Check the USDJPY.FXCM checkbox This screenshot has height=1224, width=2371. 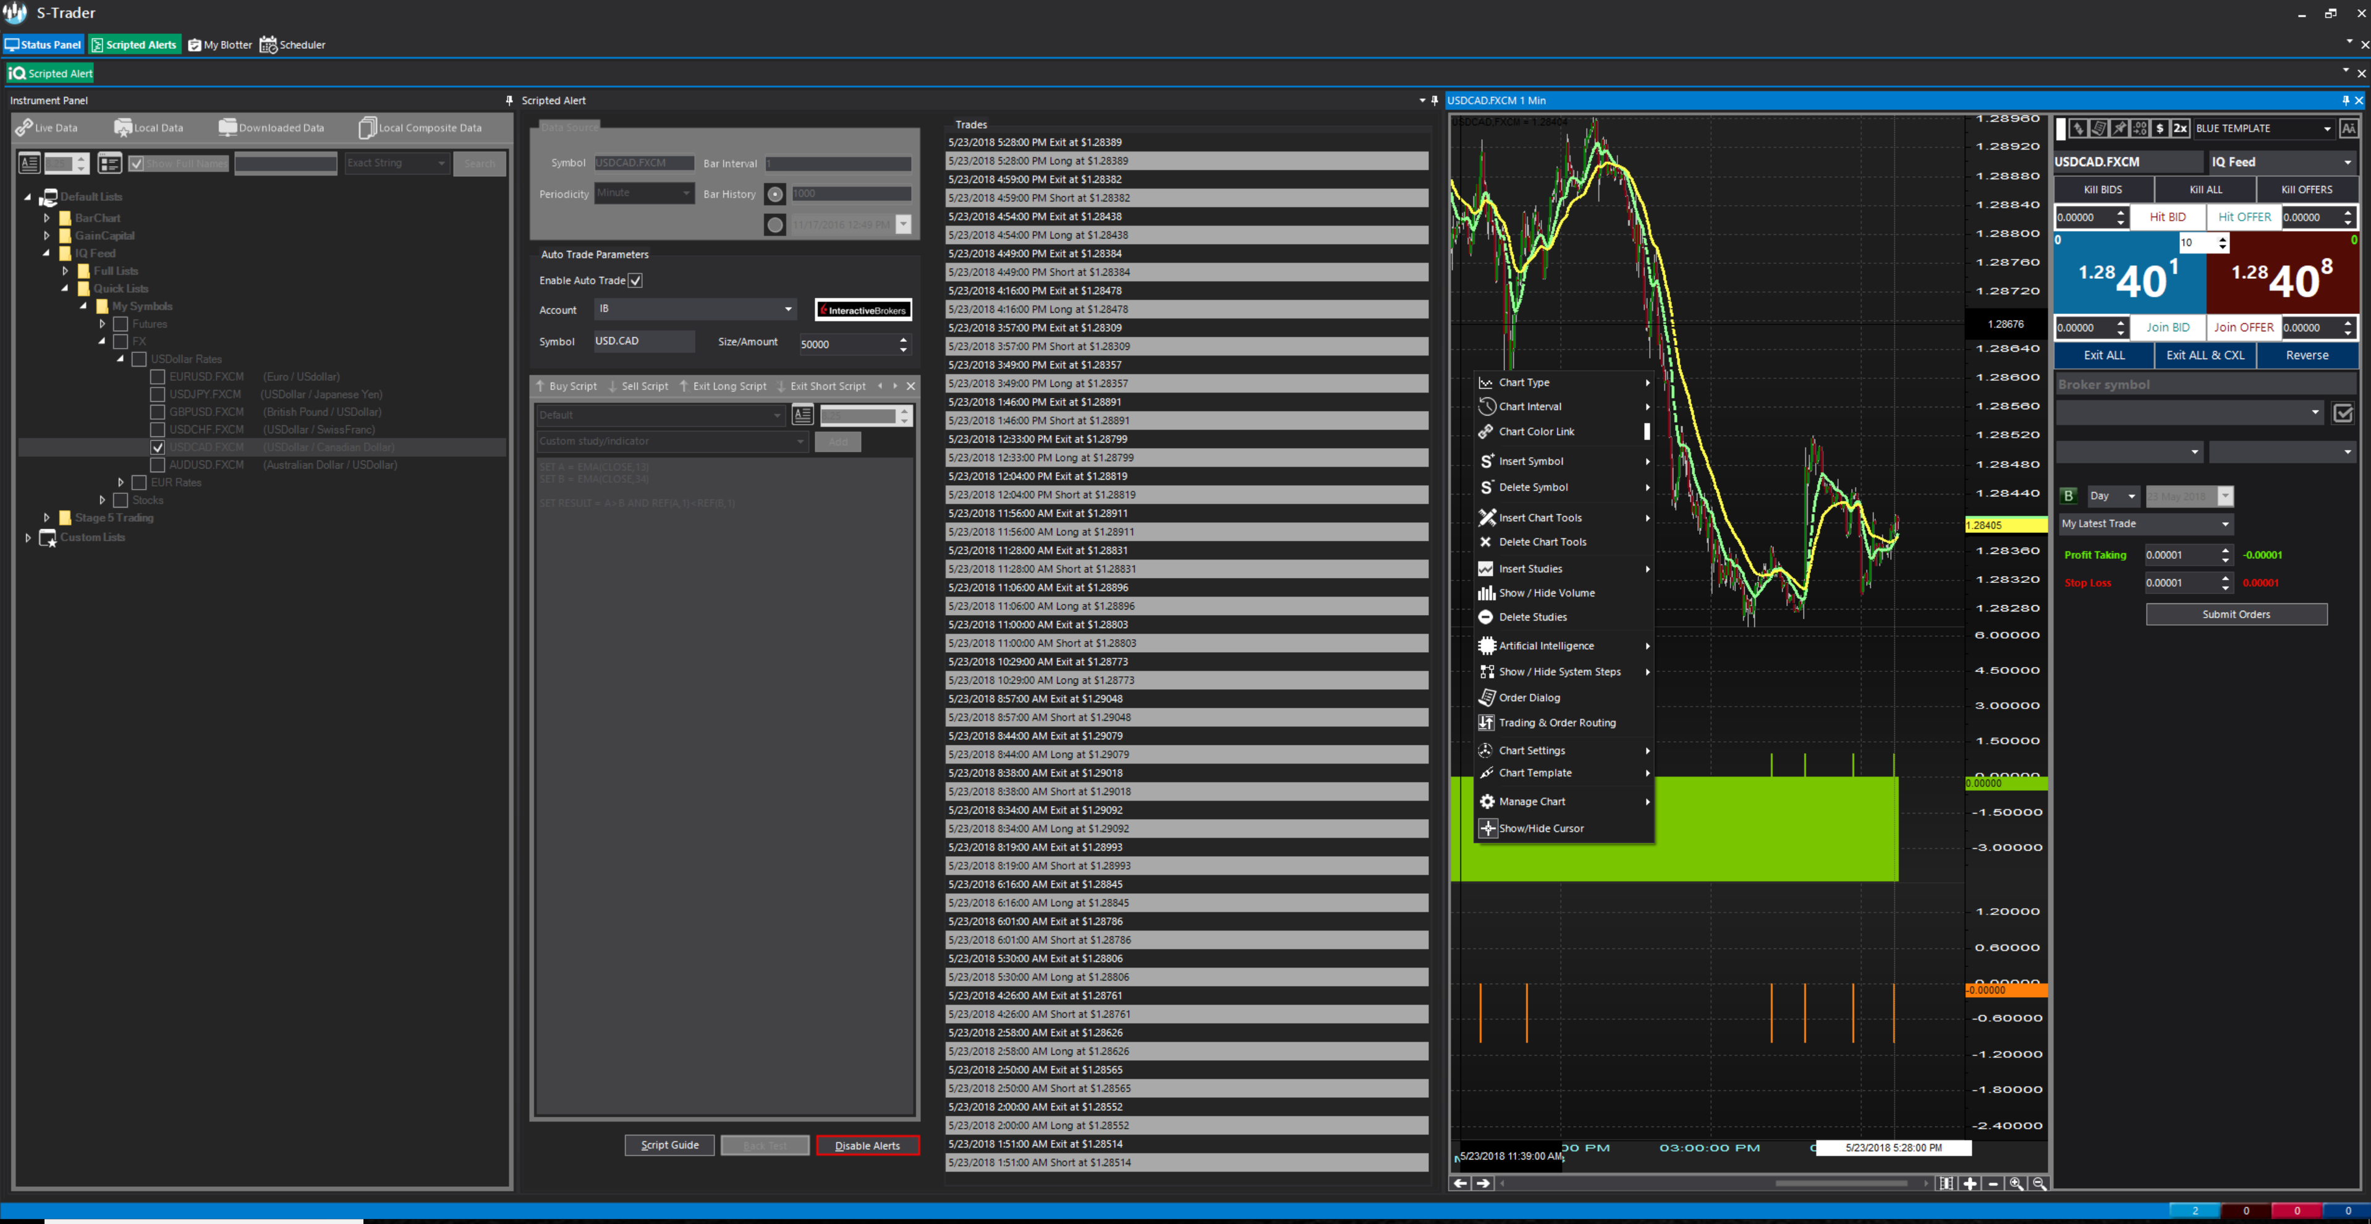158,395
